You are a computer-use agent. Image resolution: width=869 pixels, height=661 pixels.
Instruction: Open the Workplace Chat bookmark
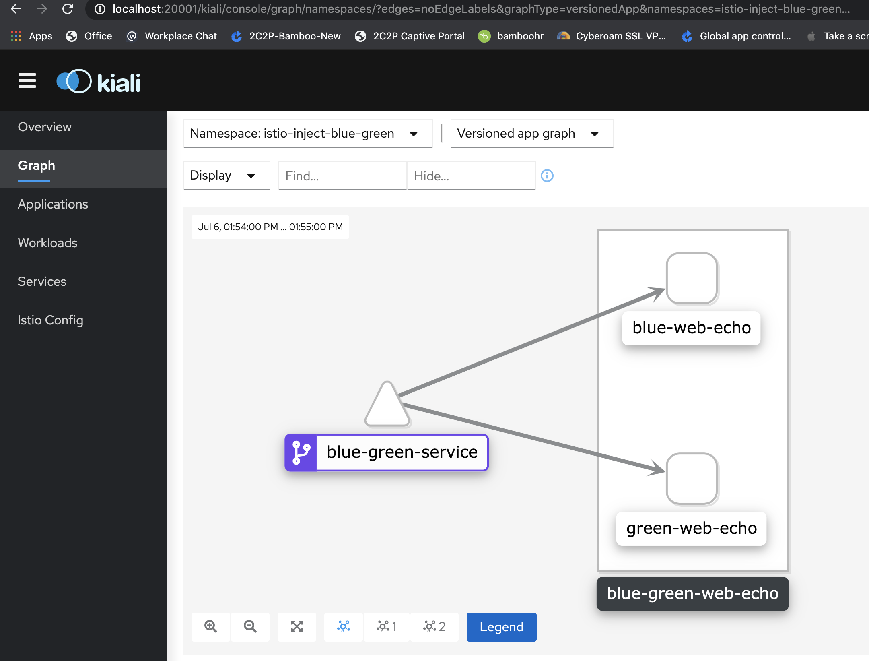(x=172, y=36)
